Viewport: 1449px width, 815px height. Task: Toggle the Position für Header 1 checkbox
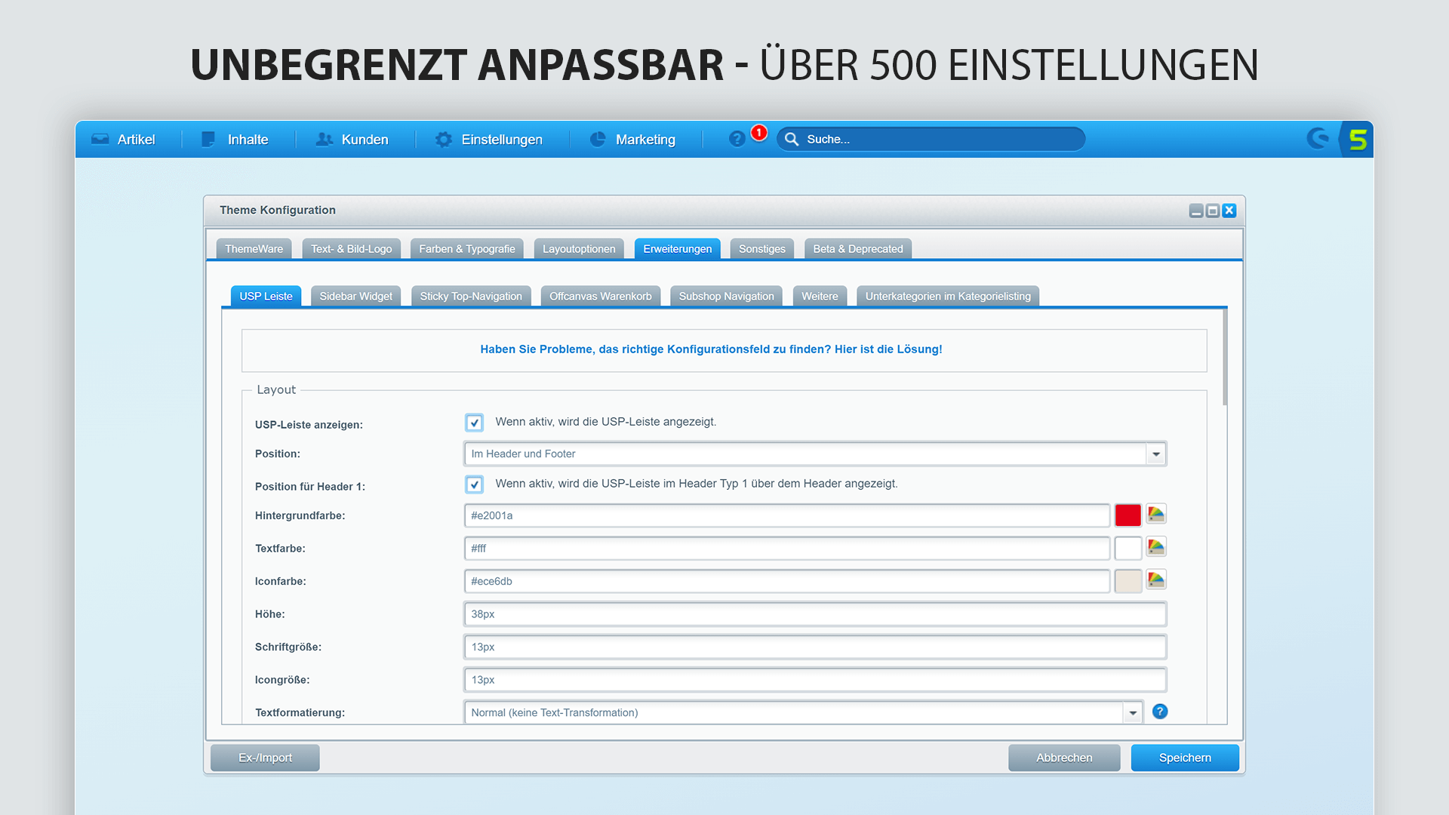[x=474, y=484]
